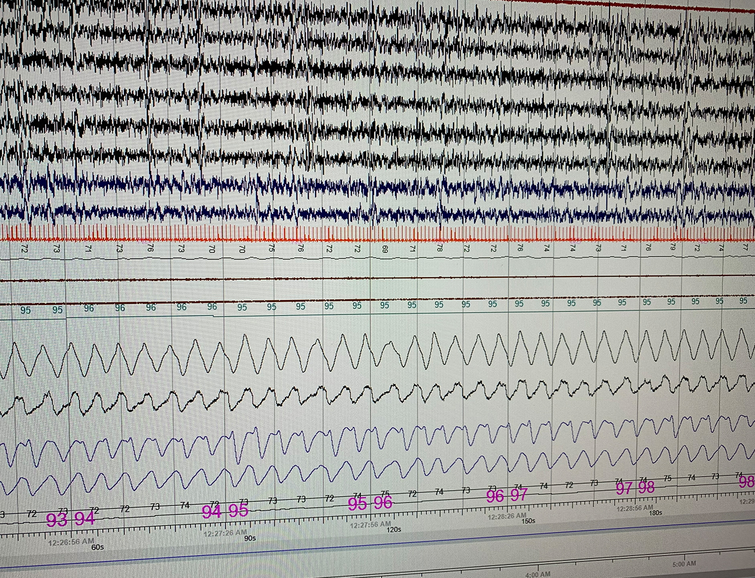This screenshot has width=755, height=578.
Task: Click the 12:26:56 AM timestamp on the ruler
Action: coord(70,541)
